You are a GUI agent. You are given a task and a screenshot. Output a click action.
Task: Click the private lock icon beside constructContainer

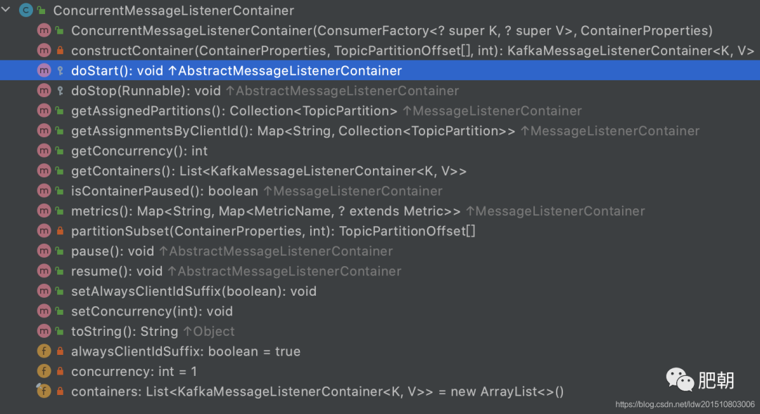[x=60, y=51]
